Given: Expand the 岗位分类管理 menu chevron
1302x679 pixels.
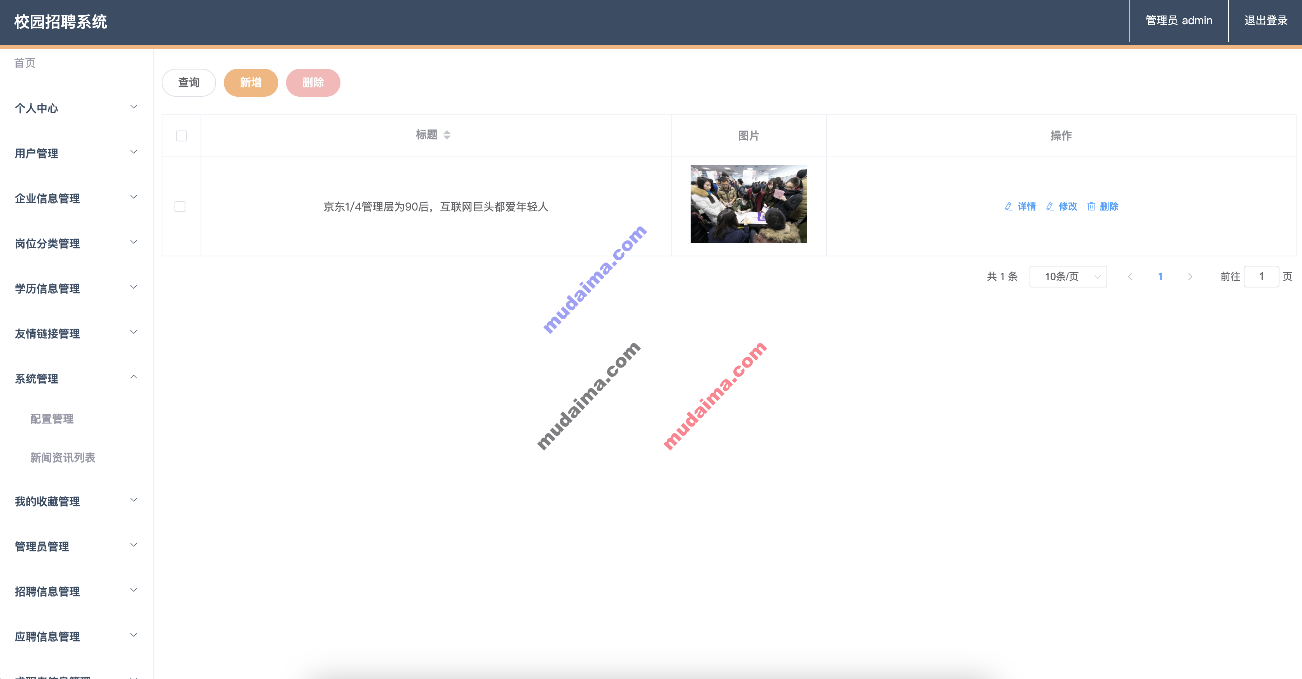Looking at the screenshot, I should 134,242.
